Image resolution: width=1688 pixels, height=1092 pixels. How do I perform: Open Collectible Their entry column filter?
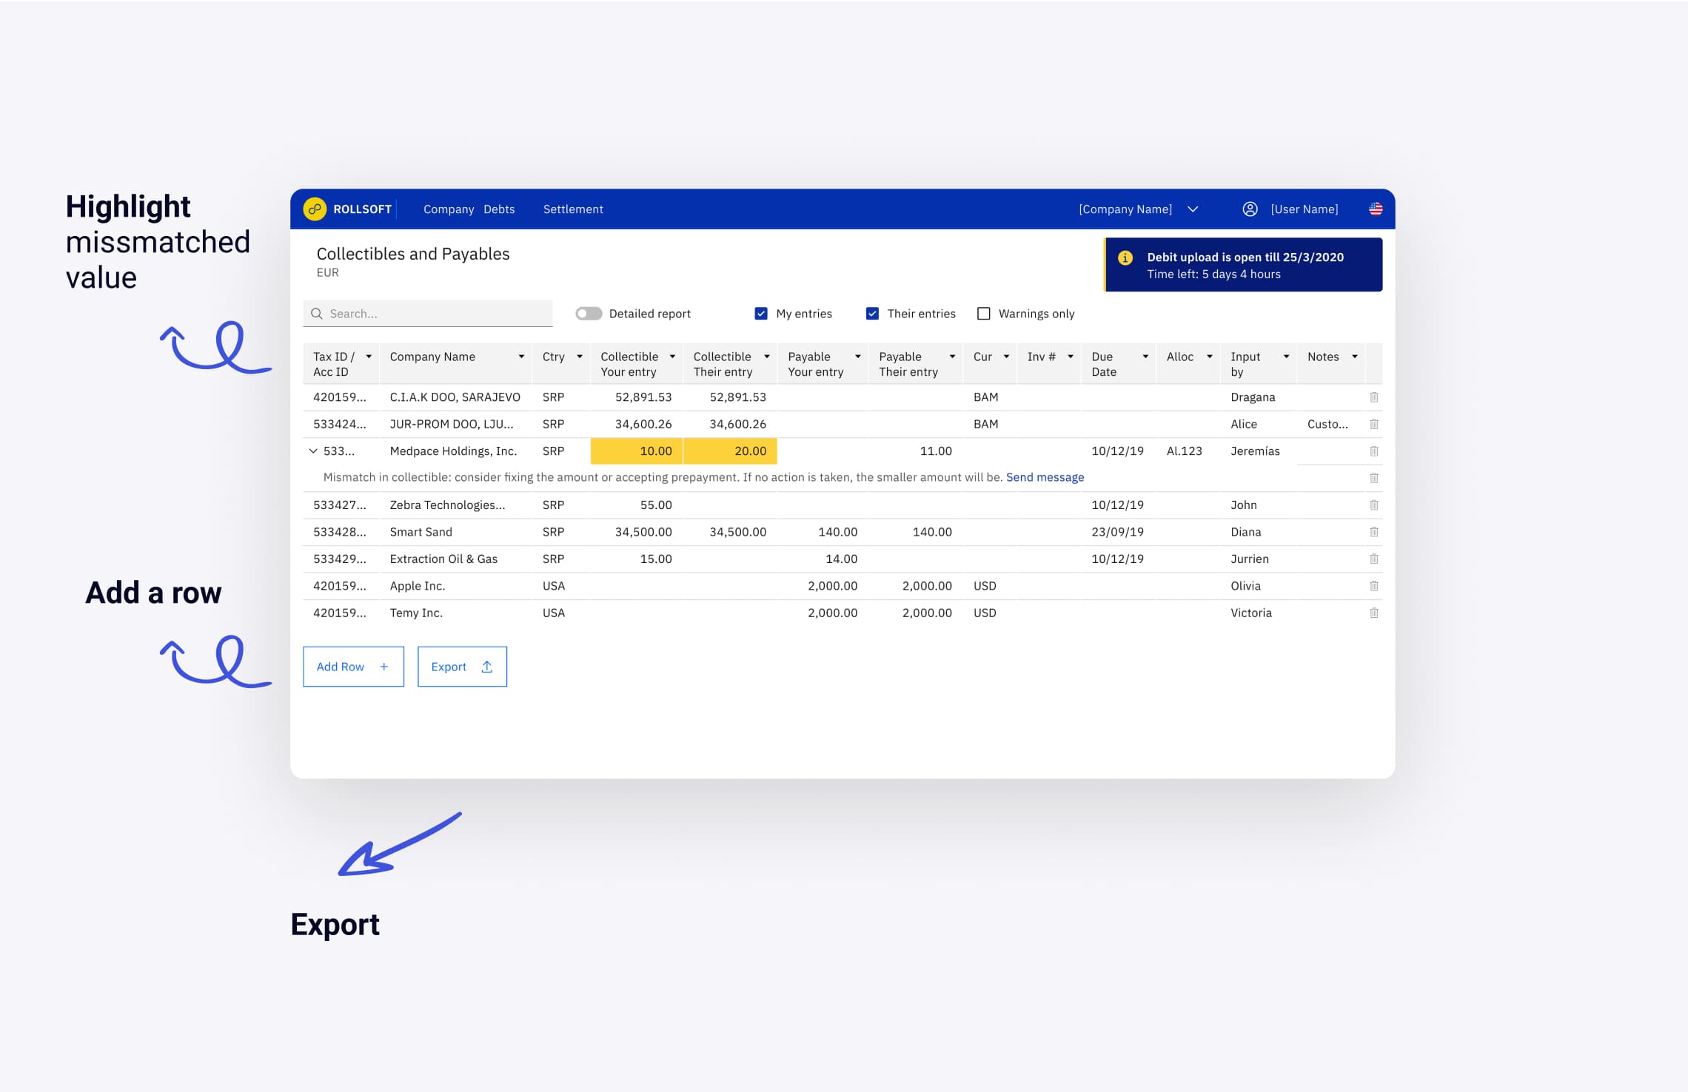pyautogui.click(x=767, y=357)
